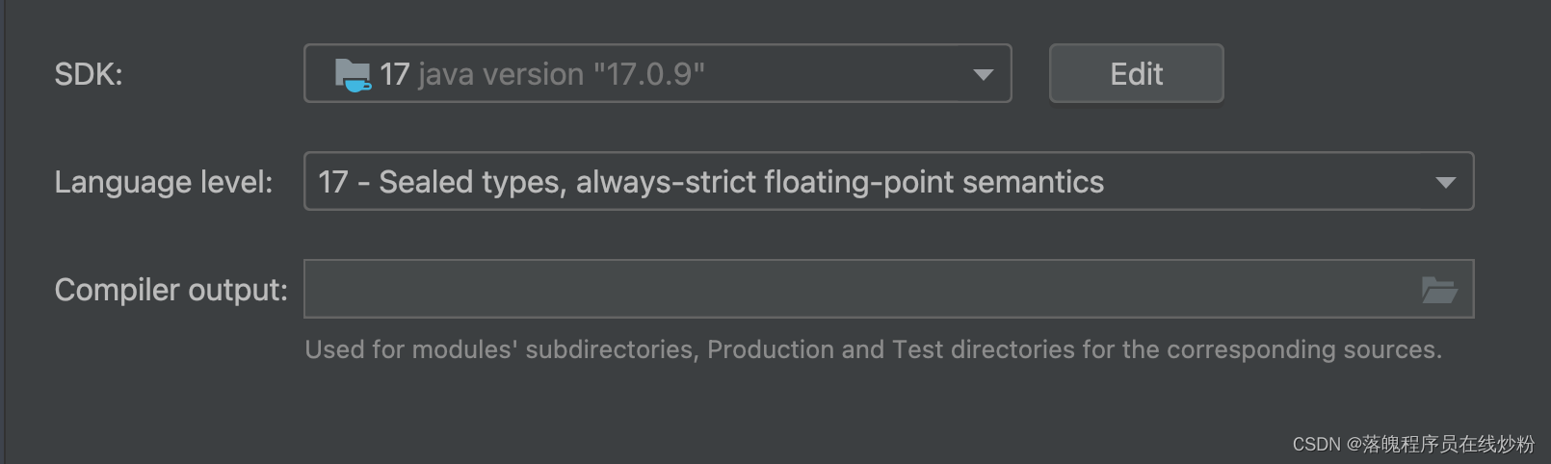Select the SDK name "17" text

click(394, 74)
